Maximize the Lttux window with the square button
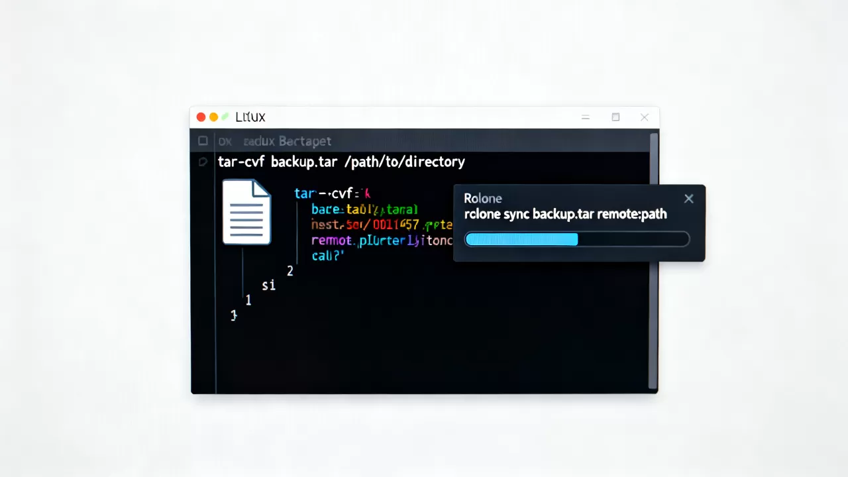This screenshot has height=477, width=848. [615, 117]
